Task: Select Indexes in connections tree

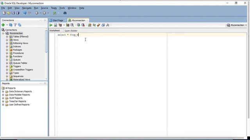Action: pos(17,47)
